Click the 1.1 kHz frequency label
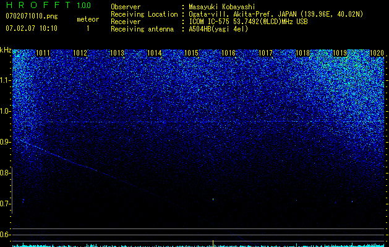This screenshot has width=389, height=247. [5, 80]
